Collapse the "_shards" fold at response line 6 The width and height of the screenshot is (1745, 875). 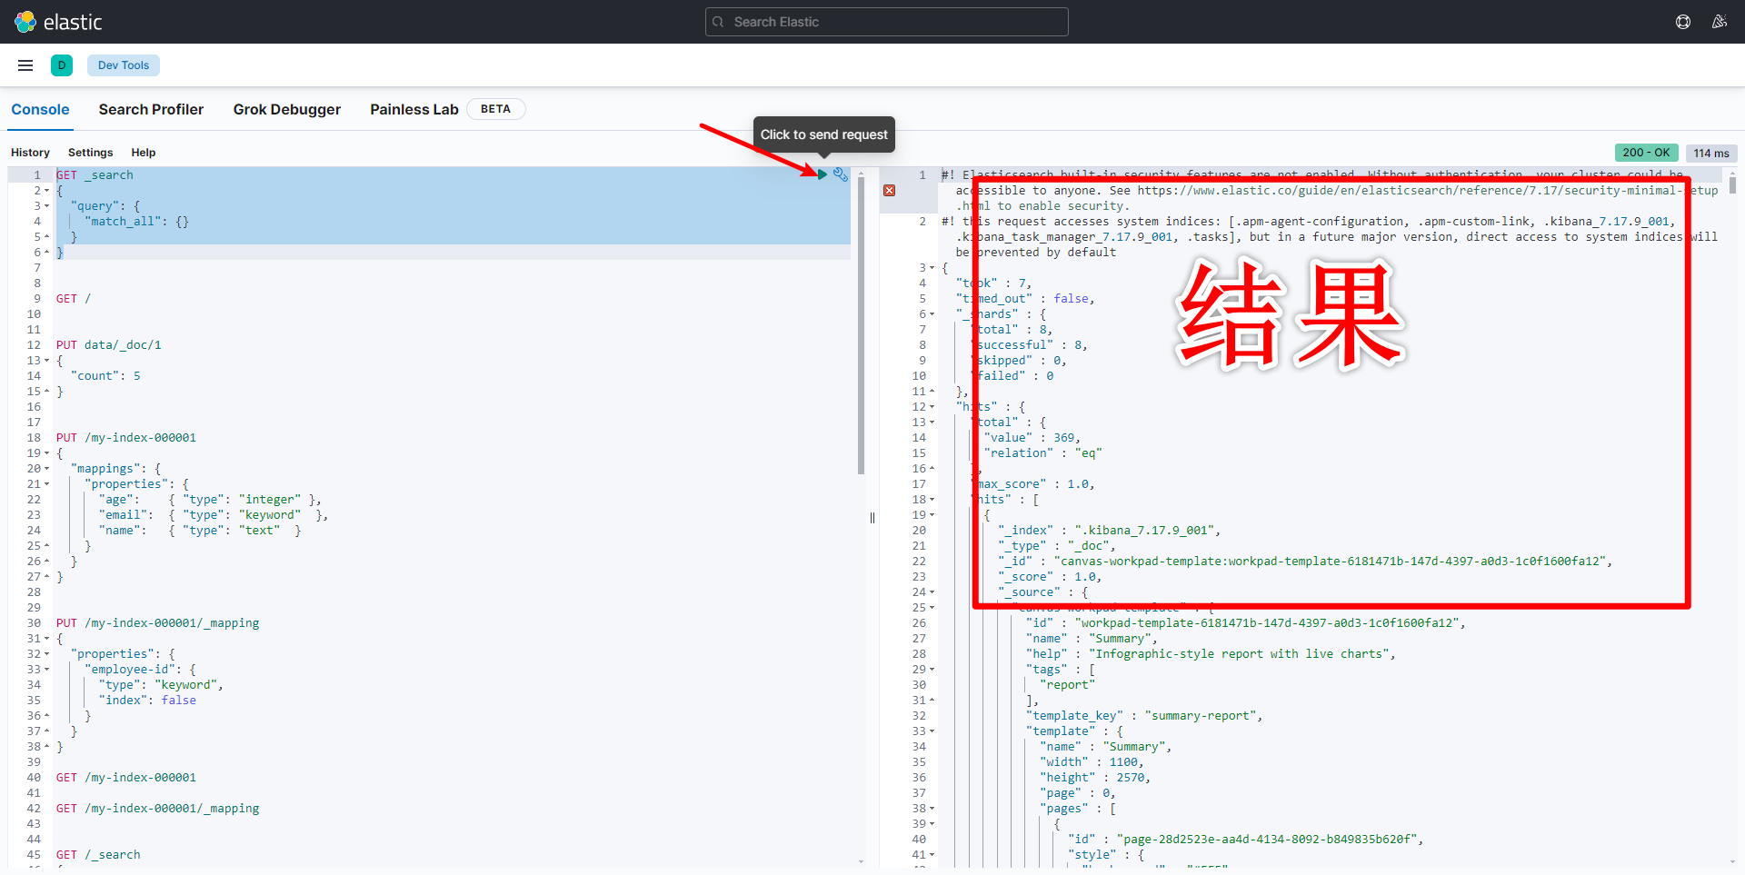pos(932,314)
